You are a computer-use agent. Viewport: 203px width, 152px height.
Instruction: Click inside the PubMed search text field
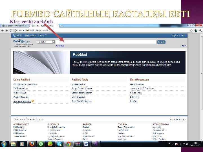106,42
